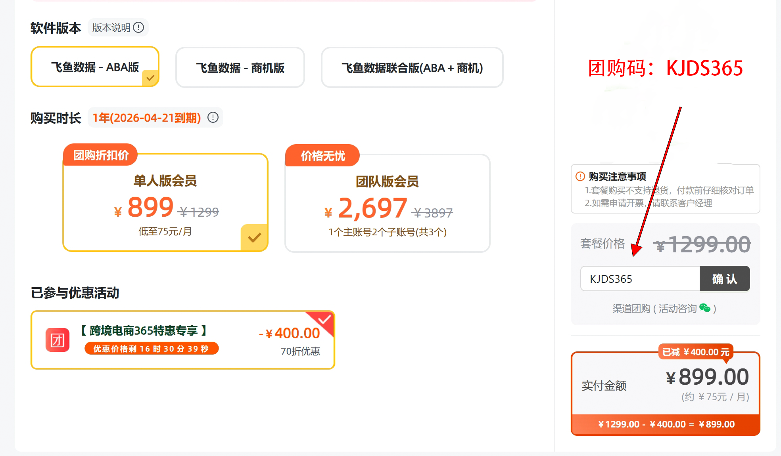The width and height of the screenshot is (781, 456).
Task: Open the 版本说明 version notes
Action: [111, 28]
